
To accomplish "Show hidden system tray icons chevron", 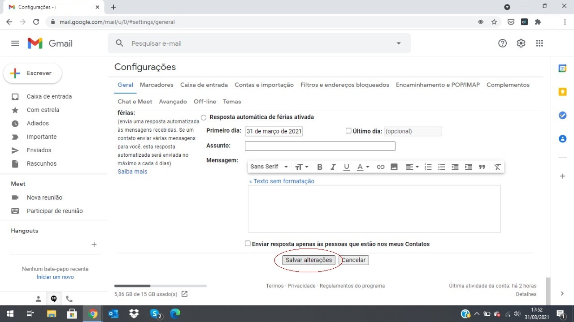I will click(477, 314).
